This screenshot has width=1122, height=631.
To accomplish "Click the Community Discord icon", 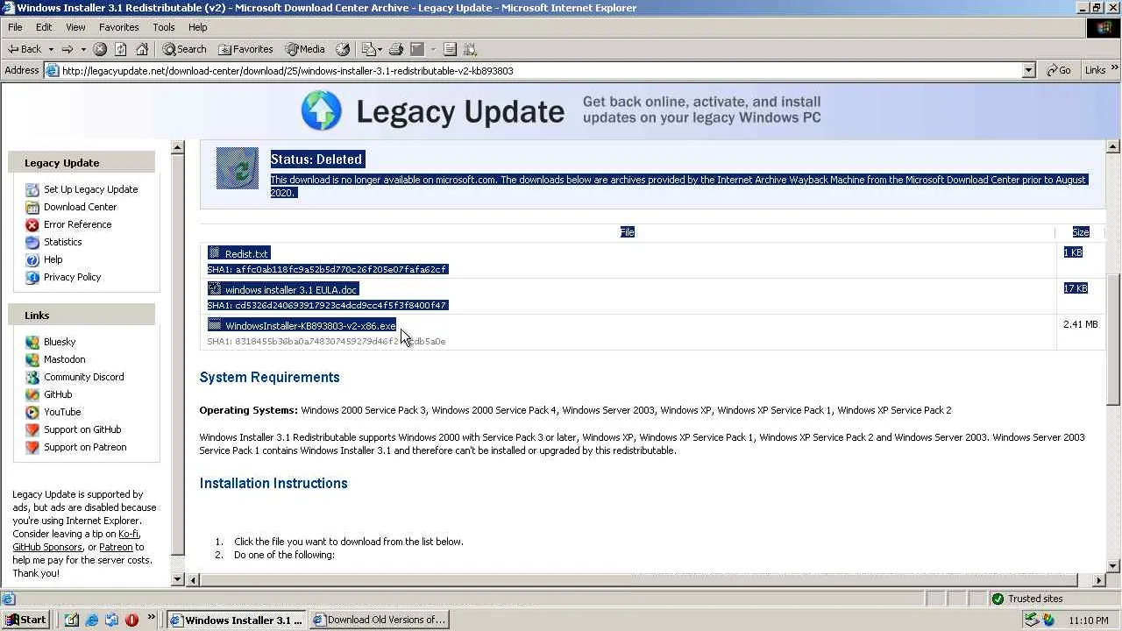I will [32, 377].
